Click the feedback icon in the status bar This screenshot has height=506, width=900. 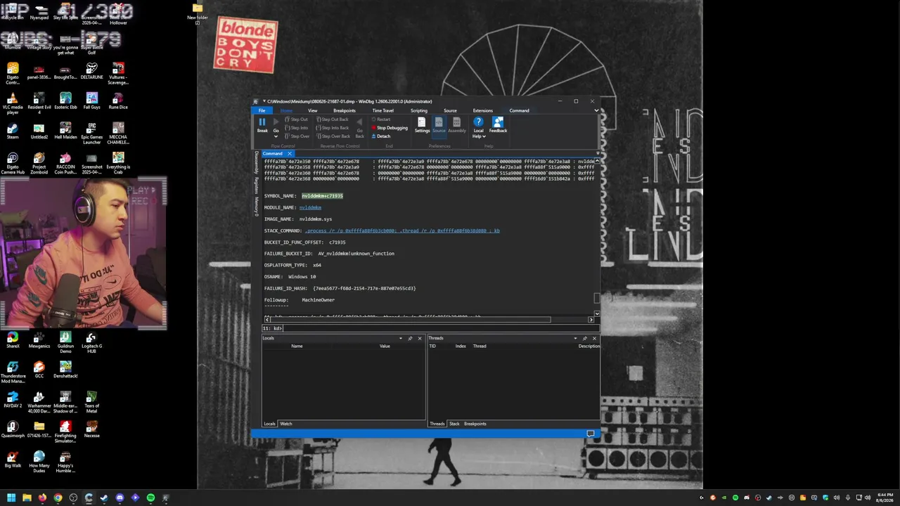591,434
